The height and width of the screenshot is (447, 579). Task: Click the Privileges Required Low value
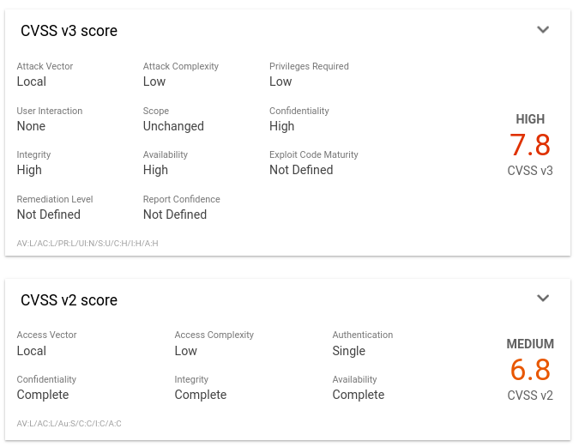280,82
